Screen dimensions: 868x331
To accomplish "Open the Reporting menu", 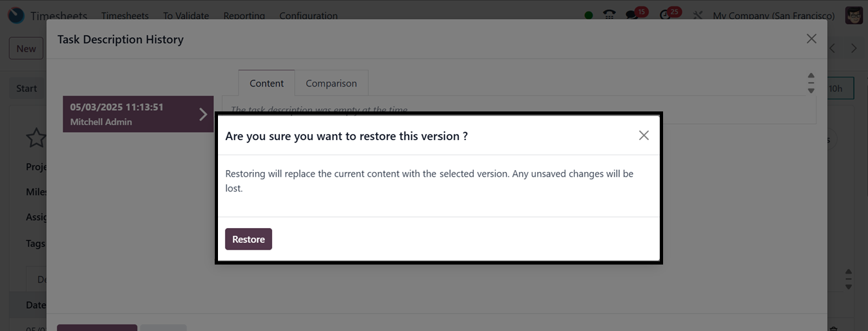I will click(x=244, y=16).
